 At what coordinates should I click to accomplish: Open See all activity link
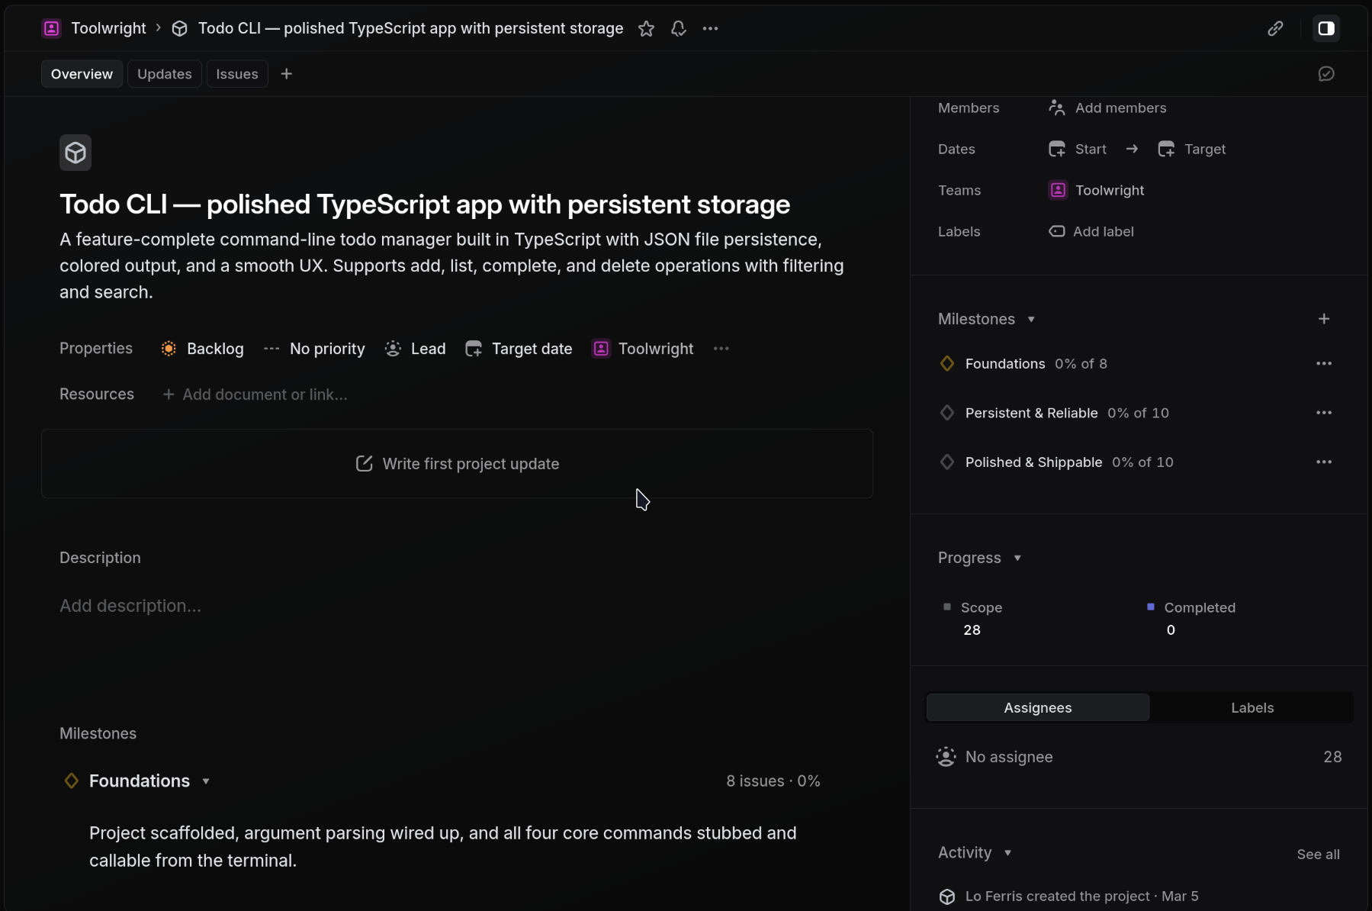pyautogui.click(x=1318, y=854)
